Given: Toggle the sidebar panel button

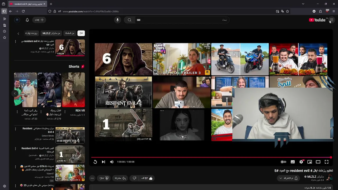Looking at the screenshot, I should pyautogui.click(x=4, y=11).
